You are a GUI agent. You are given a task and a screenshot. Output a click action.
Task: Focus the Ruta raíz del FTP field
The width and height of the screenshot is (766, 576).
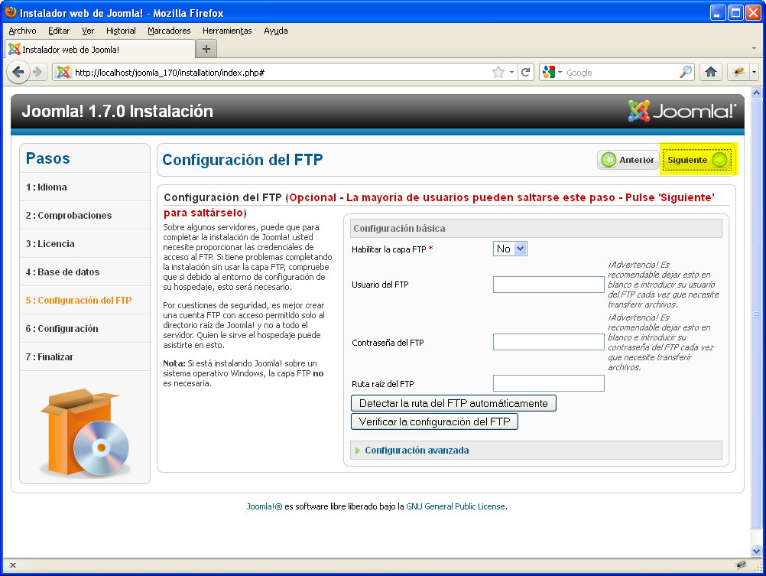click(x=549, y=383)
